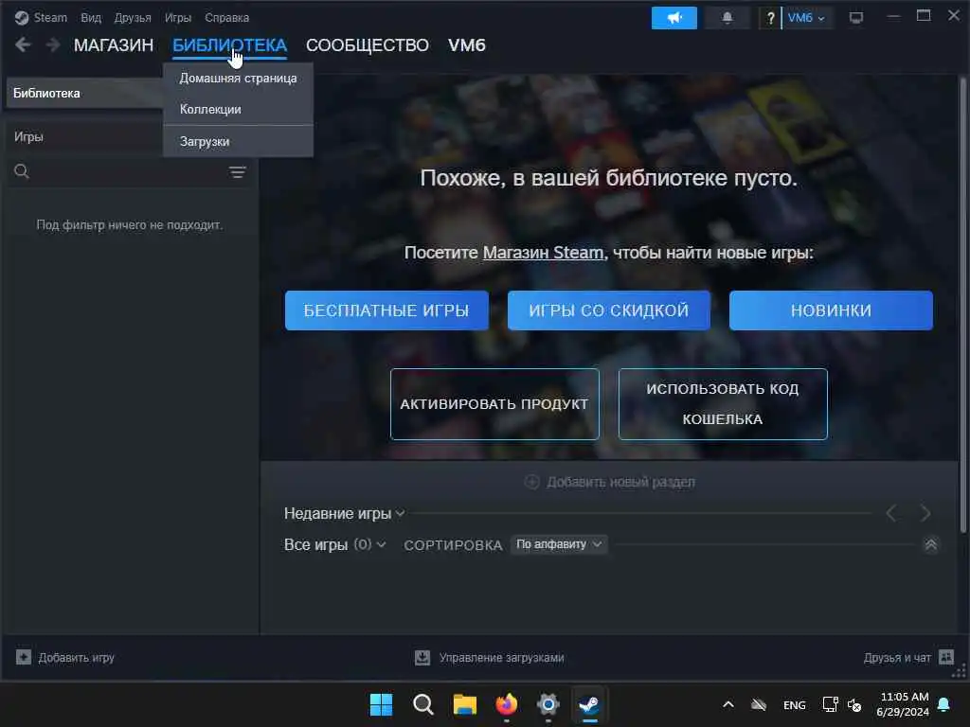
Task: Choose Загрузки in the library menu
Action: (x=238, y=142)
